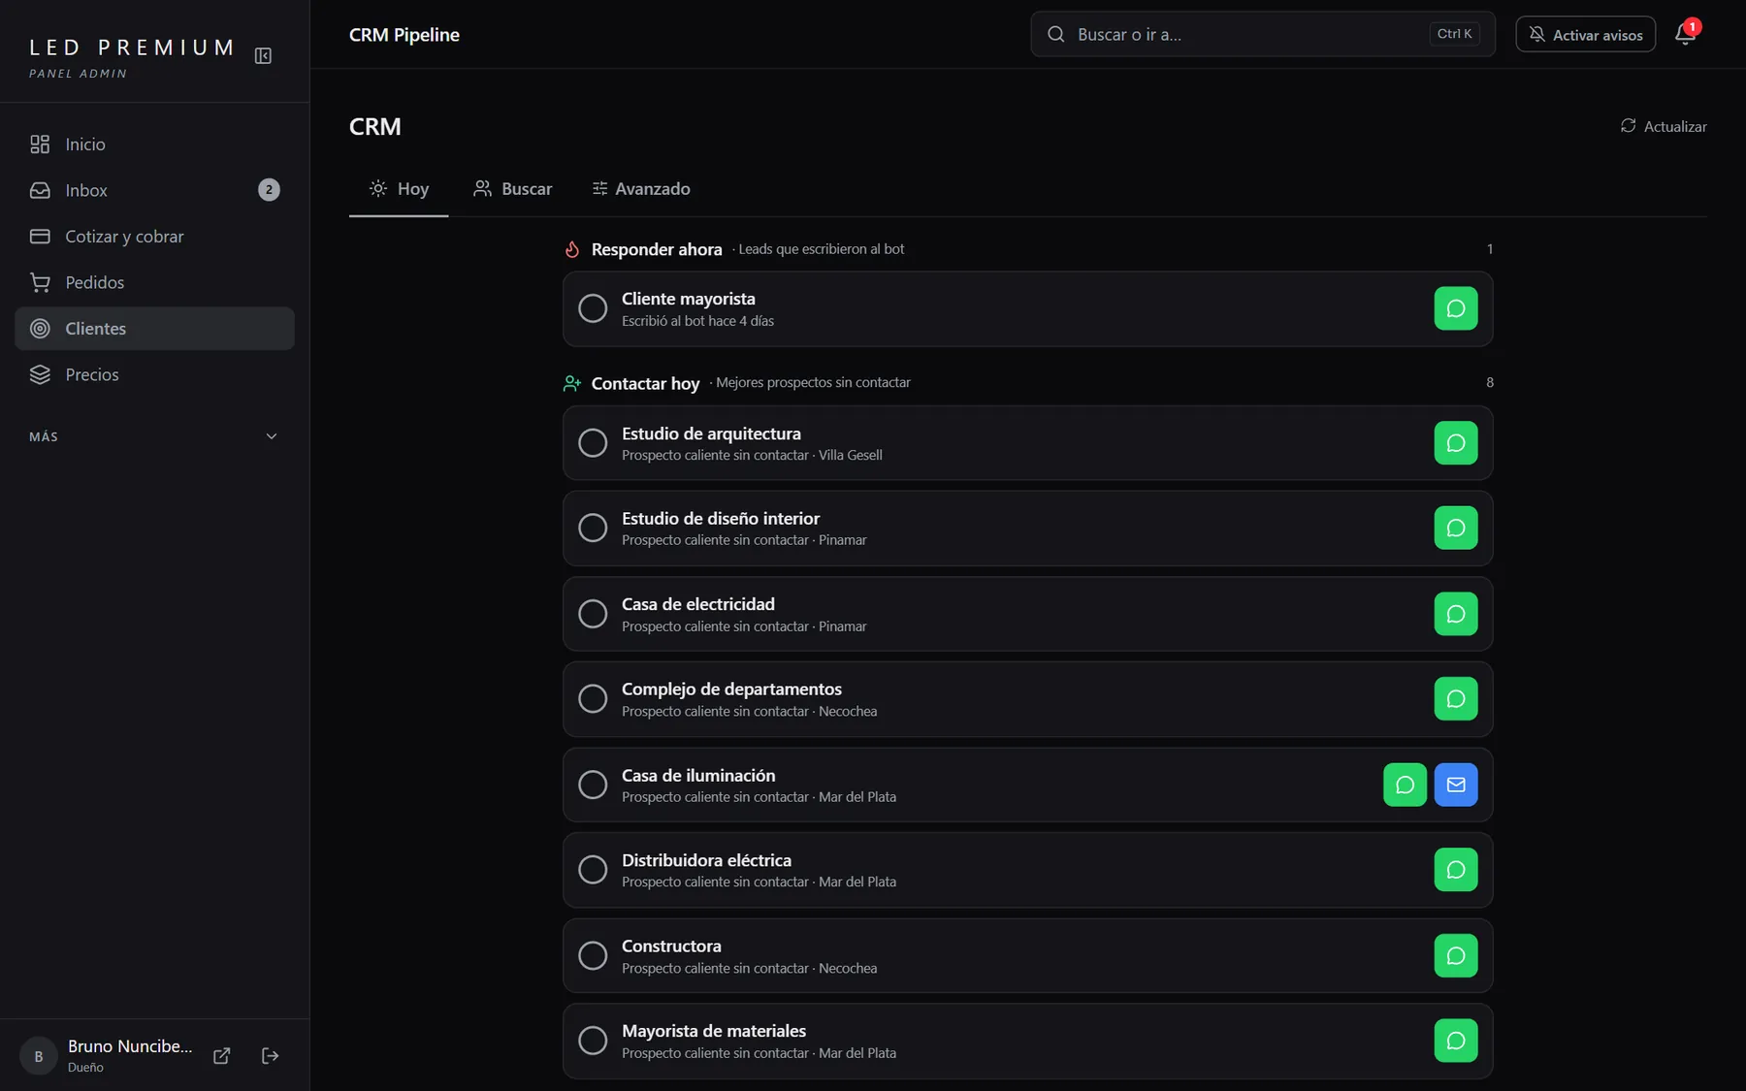Expand the MÁS section

coord(154,436)
